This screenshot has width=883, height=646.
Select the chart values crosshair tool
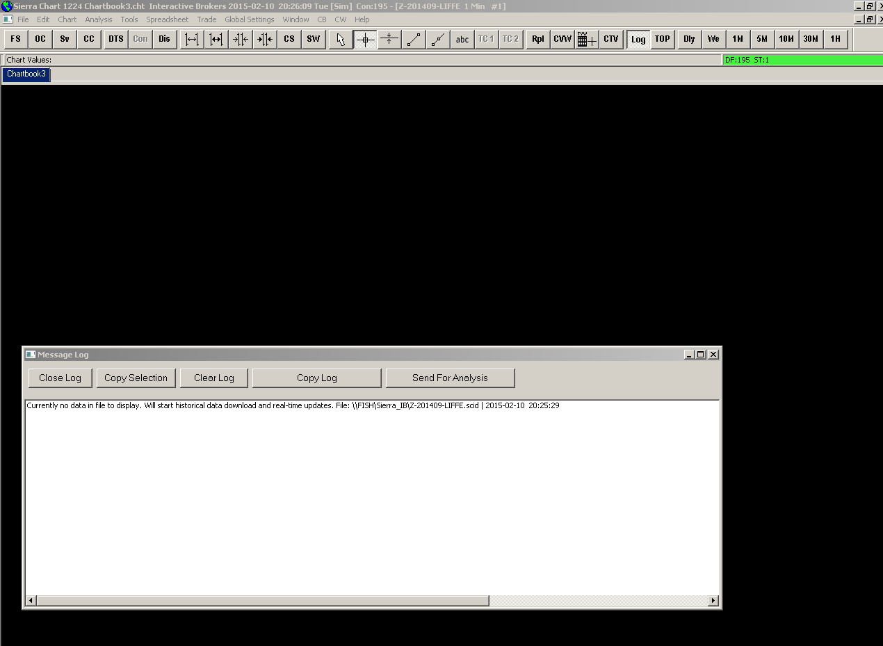(x=365, y=39)
